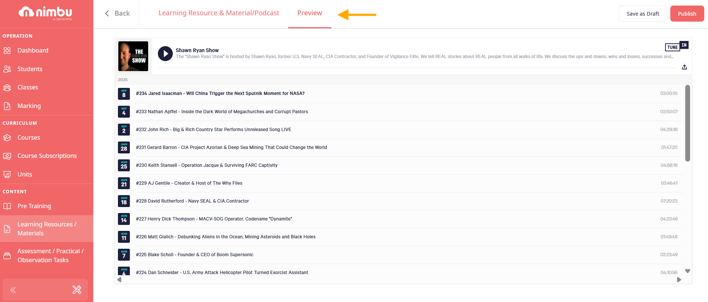
Task: Click the Classes group icon
Action: pyautogui.click(x=7, y=88)
